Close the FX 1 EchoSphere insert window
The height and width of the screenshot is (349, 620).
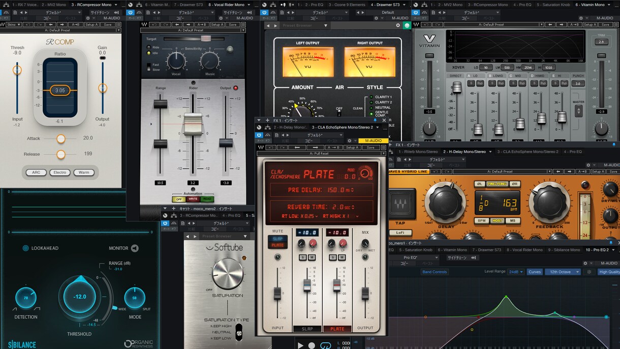(384, 120)
